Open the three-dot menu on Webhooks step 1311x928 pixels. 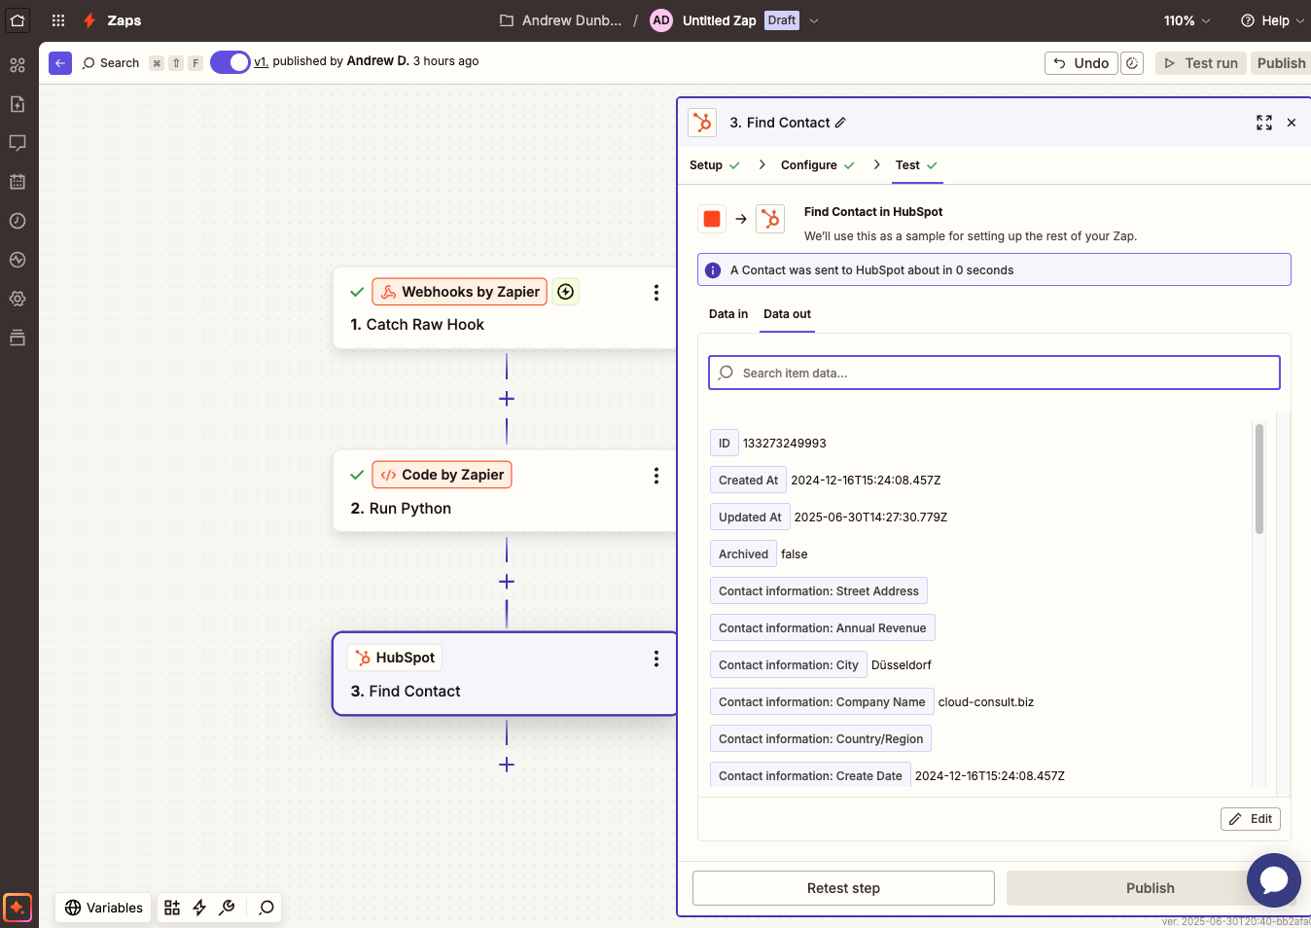coord(656,292)
